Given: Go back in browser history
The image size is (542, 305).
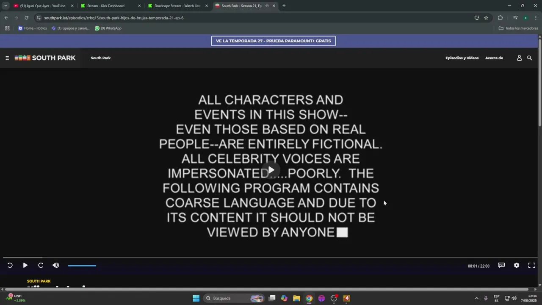Looking at the screenshot, I should (x=6, y=18).
